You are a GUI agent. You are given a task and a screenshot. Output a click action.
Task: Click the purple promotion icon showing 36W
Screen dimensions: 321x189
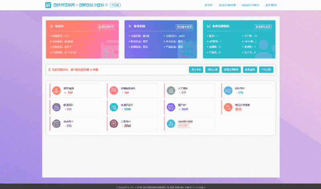pos(171,107)
